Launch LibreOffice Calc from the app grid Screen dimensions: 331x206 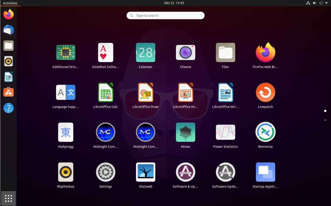(x=105, y=92)
